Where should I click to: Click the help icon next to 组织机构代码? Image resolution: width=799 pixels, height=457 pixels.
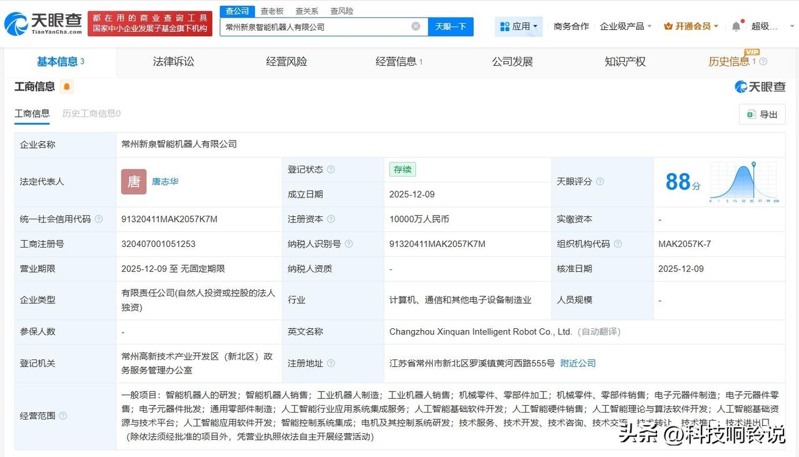pos(618,244)
